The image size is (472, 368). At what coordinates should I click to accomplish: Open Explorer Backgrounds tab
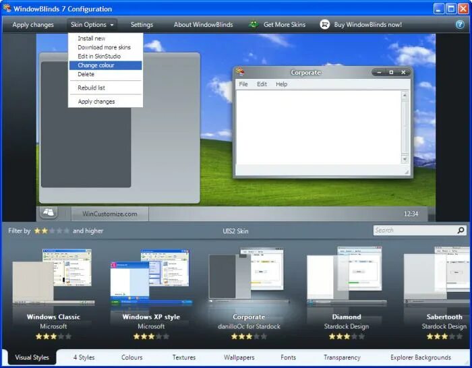(x=421, y=357)
